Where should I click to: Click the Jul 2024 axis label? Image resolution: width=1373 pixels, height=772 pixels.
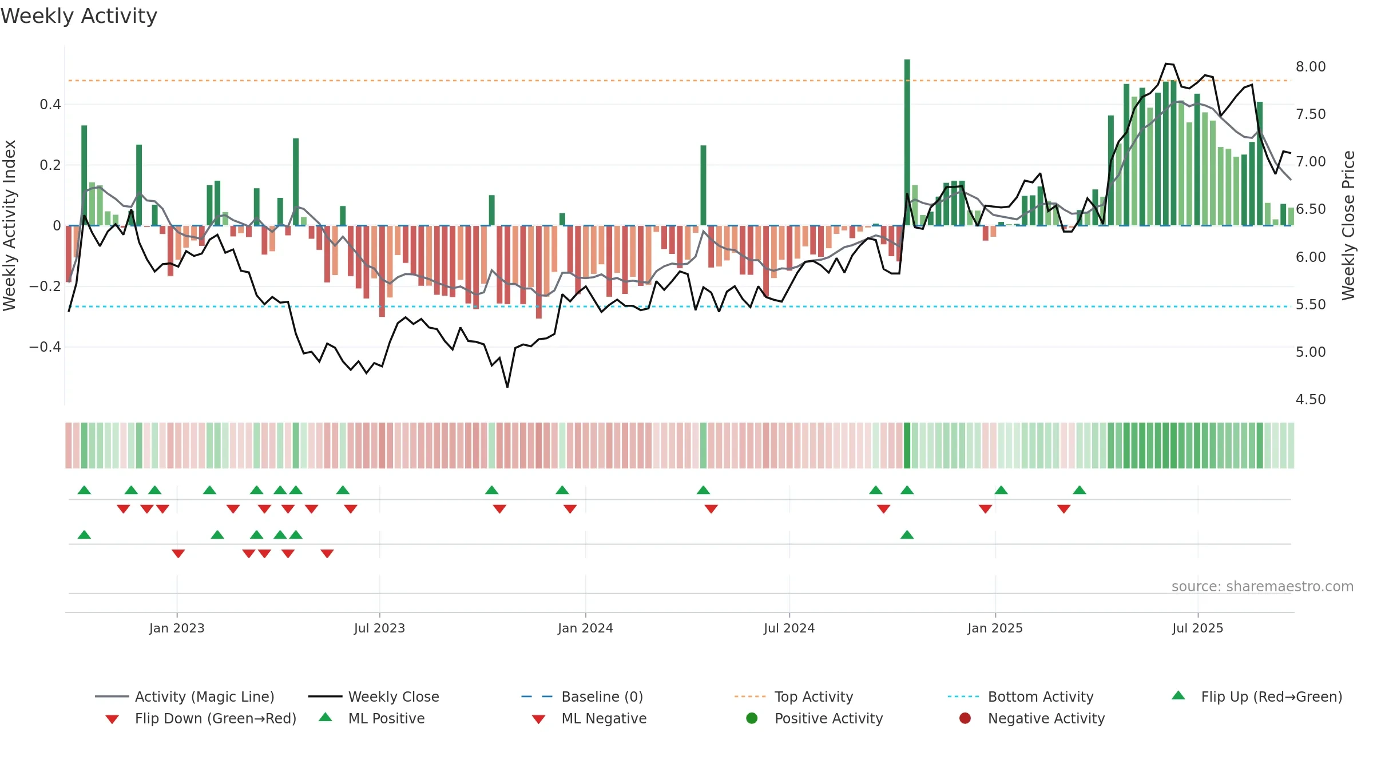789,628
